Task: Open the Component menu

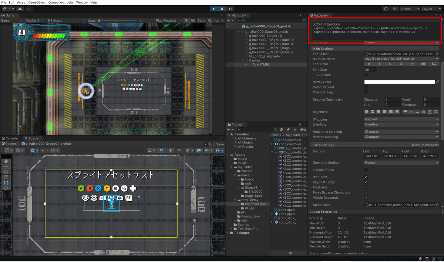Action: coord(56,3)
